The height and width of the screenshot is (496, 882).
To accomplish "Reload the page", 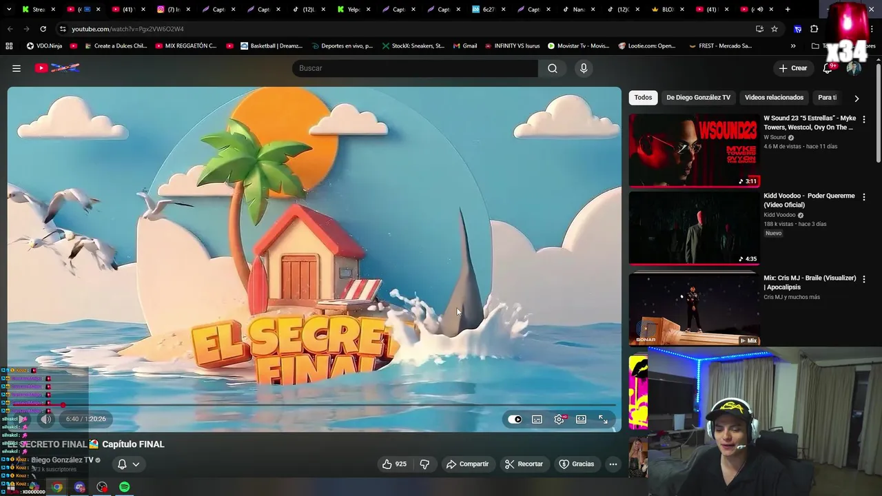I will click(x=43, y=29).
